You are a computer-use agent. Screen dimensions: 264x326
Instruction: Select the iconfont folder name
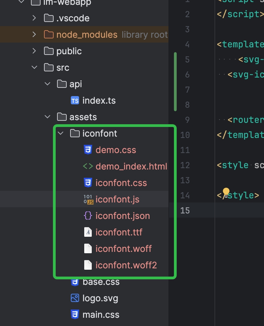tap(100, 133)
